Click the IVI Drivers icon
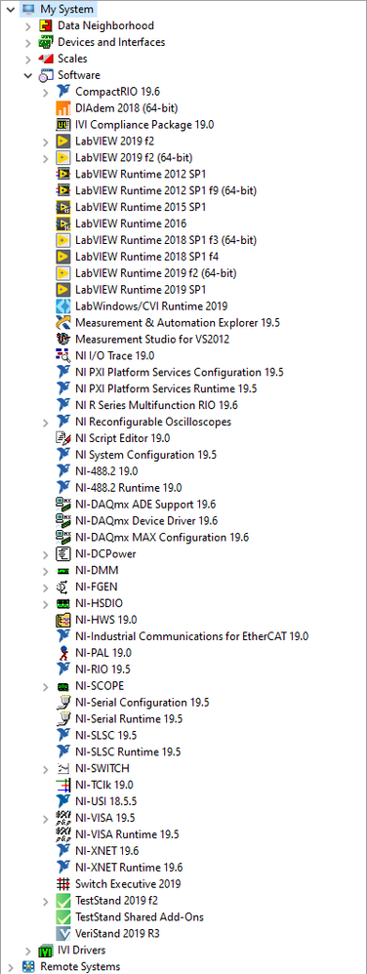 tap(46, 950)
